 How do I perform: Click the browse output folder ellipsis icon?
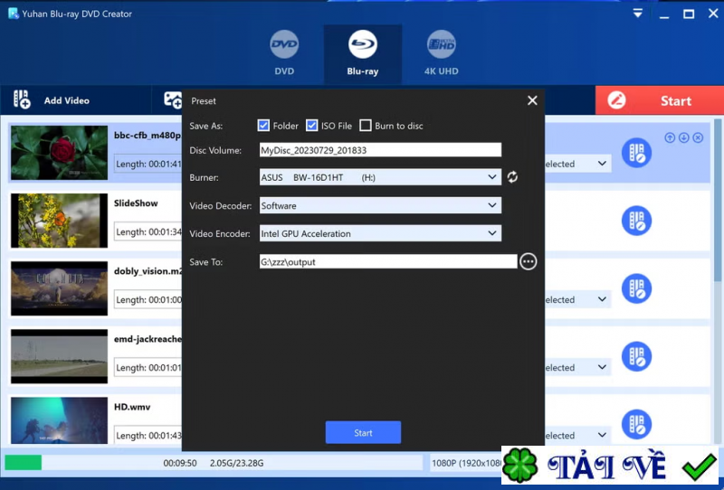point(529,261)
